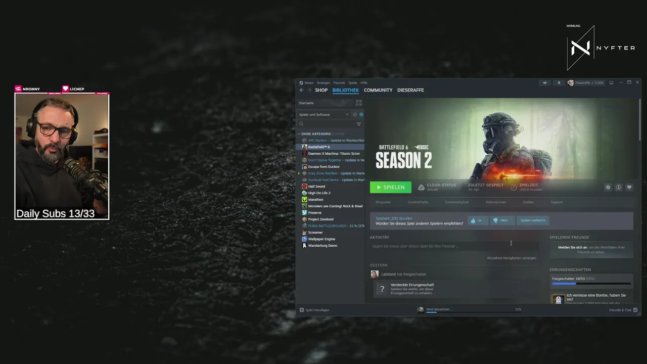Screen dimensions: 647x364
Task: Open the Guides game link
Action: coord(528,202)
